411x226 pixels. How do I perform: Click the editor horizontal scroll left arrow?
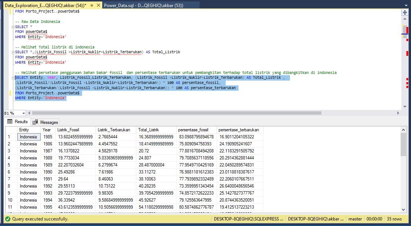click(29, 113)
